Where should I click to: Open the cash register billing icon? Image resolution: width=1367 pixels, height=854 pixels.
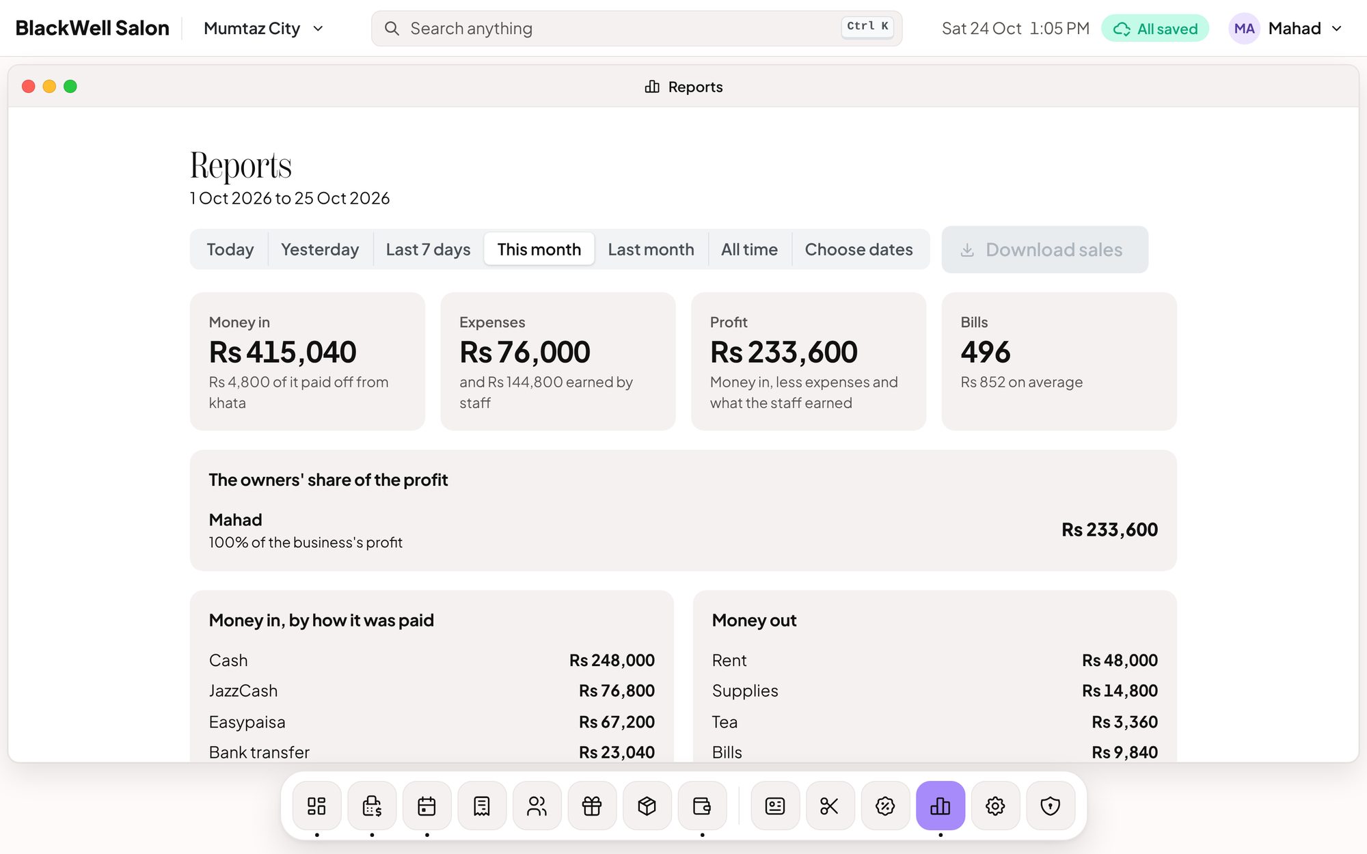click(372, 805)
